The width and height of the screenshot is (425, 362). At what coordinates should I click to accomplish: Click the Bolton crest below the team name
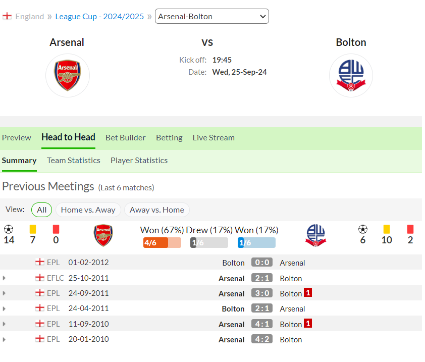[x=351, y=75]
